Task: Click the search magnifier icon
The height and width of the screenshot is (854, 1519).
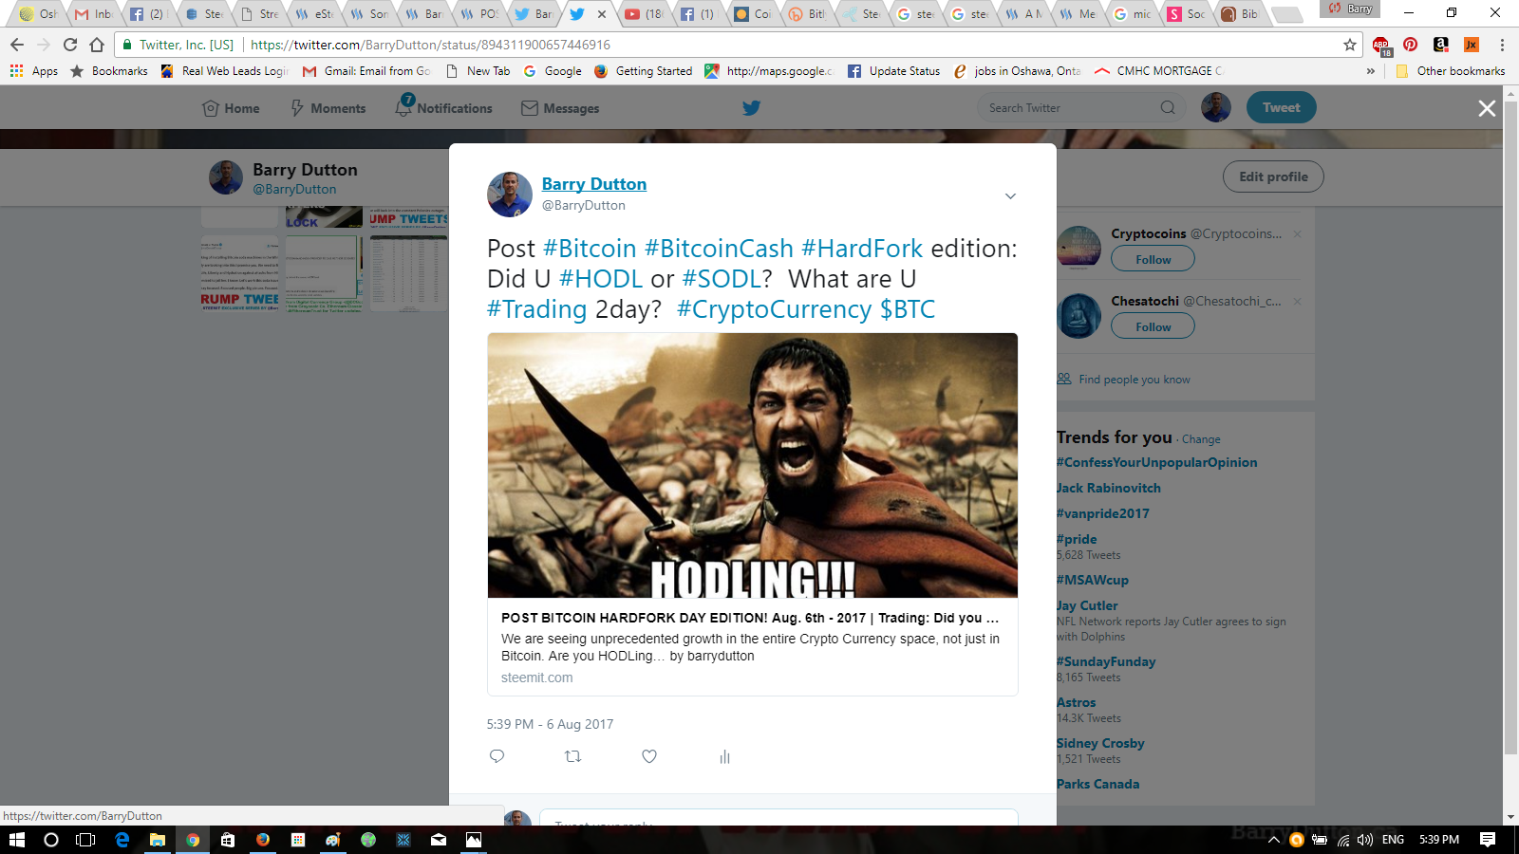Action: pos(1168,108)
